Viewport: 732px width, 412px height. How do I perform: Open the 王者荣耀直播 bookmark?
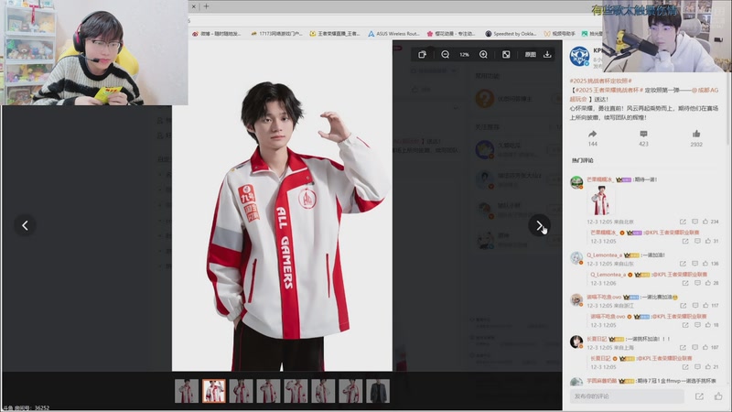(x=335, y=34)
